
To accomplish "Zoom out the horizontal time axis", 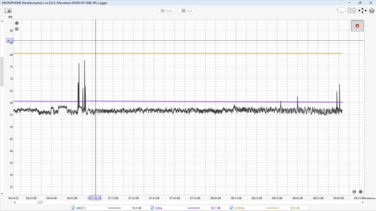I will [354, 192].
